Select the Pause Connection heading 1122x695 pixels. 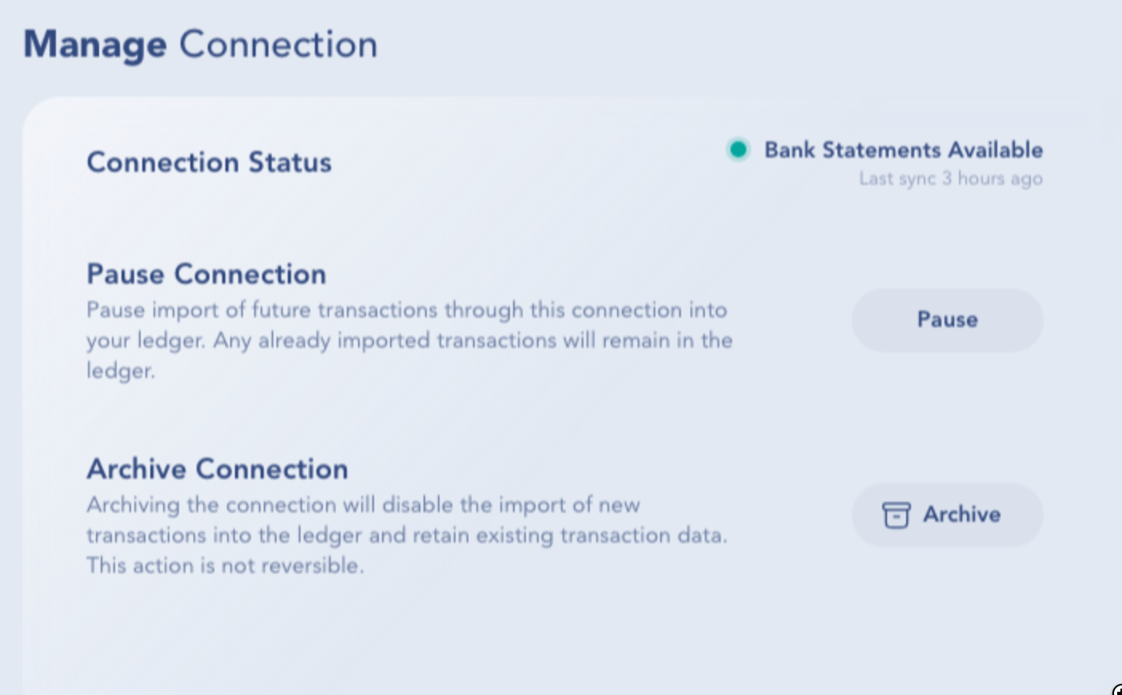click(206, 274)
